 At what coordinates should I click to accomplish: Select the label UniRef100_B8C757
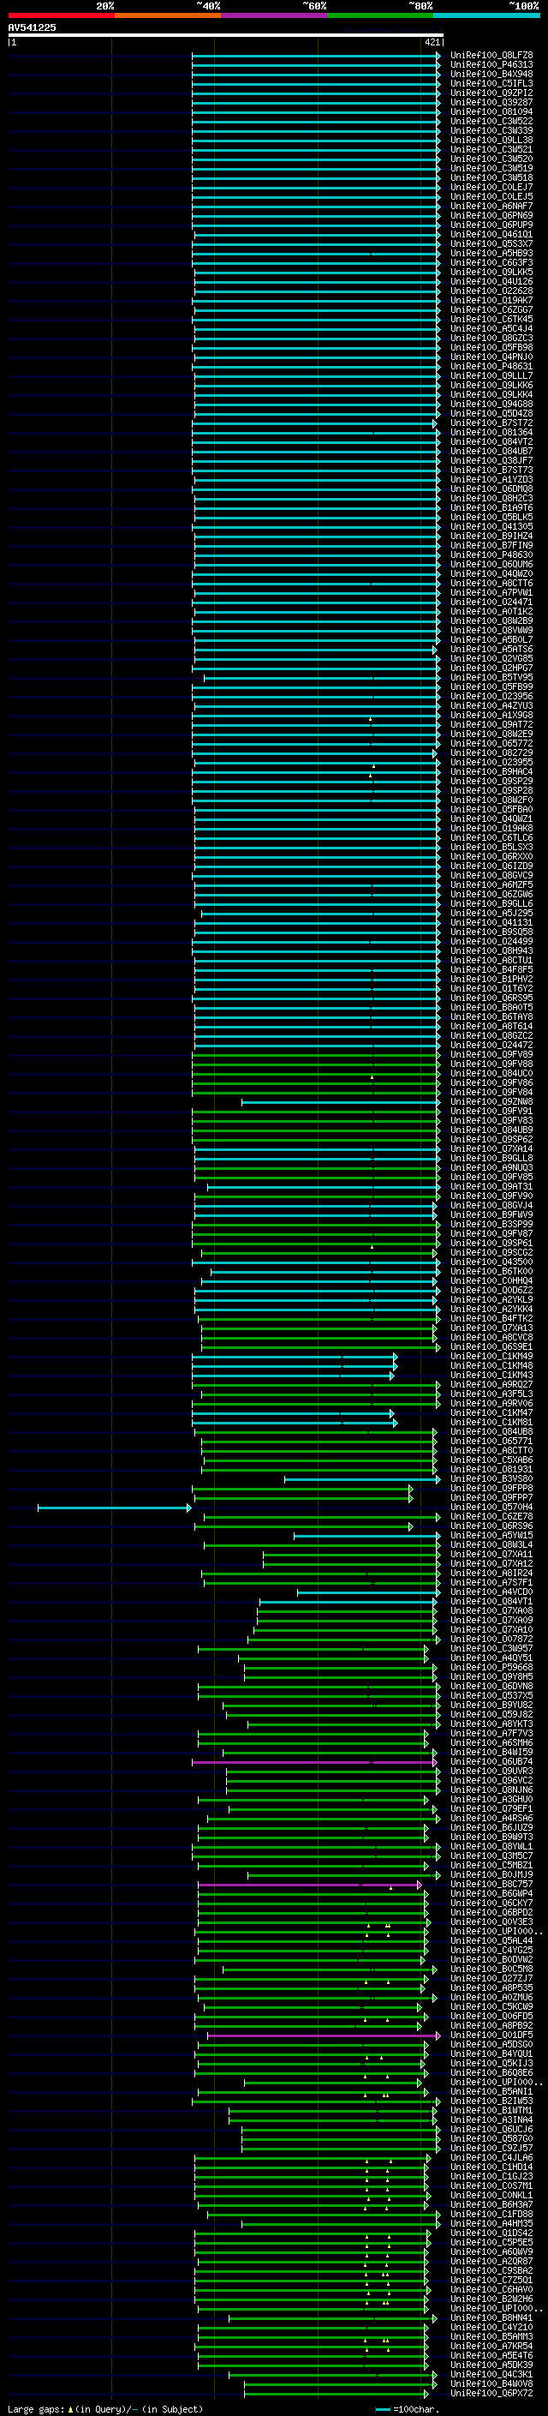point(491,1885)
